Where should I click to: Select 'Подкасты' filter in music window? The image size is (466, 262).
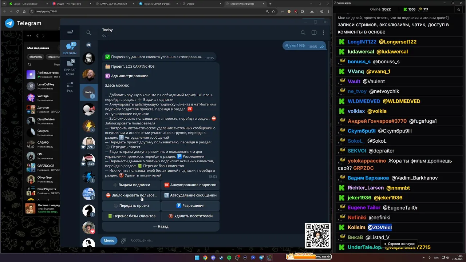click(53, 57)
